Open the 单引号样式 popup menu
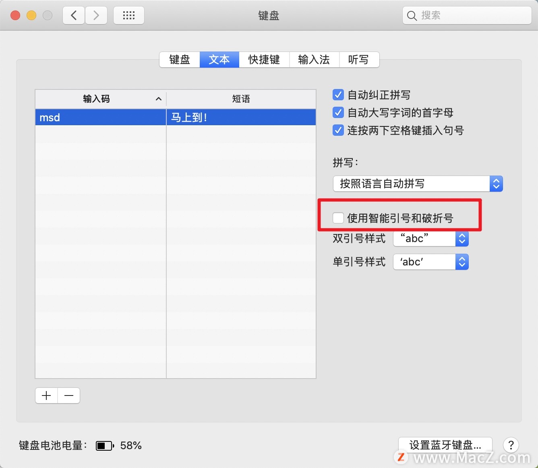This screenshot has height=468, width=538. tap(431, 262)
